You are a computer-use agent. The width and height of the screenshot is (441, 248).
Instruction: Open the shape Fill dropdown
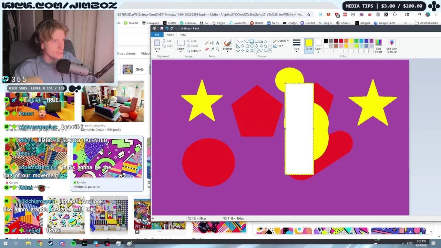pos(278,46)
